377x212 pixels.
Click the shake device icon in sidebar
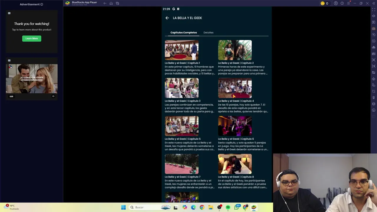pyautogui.click(x=374, y=91)
